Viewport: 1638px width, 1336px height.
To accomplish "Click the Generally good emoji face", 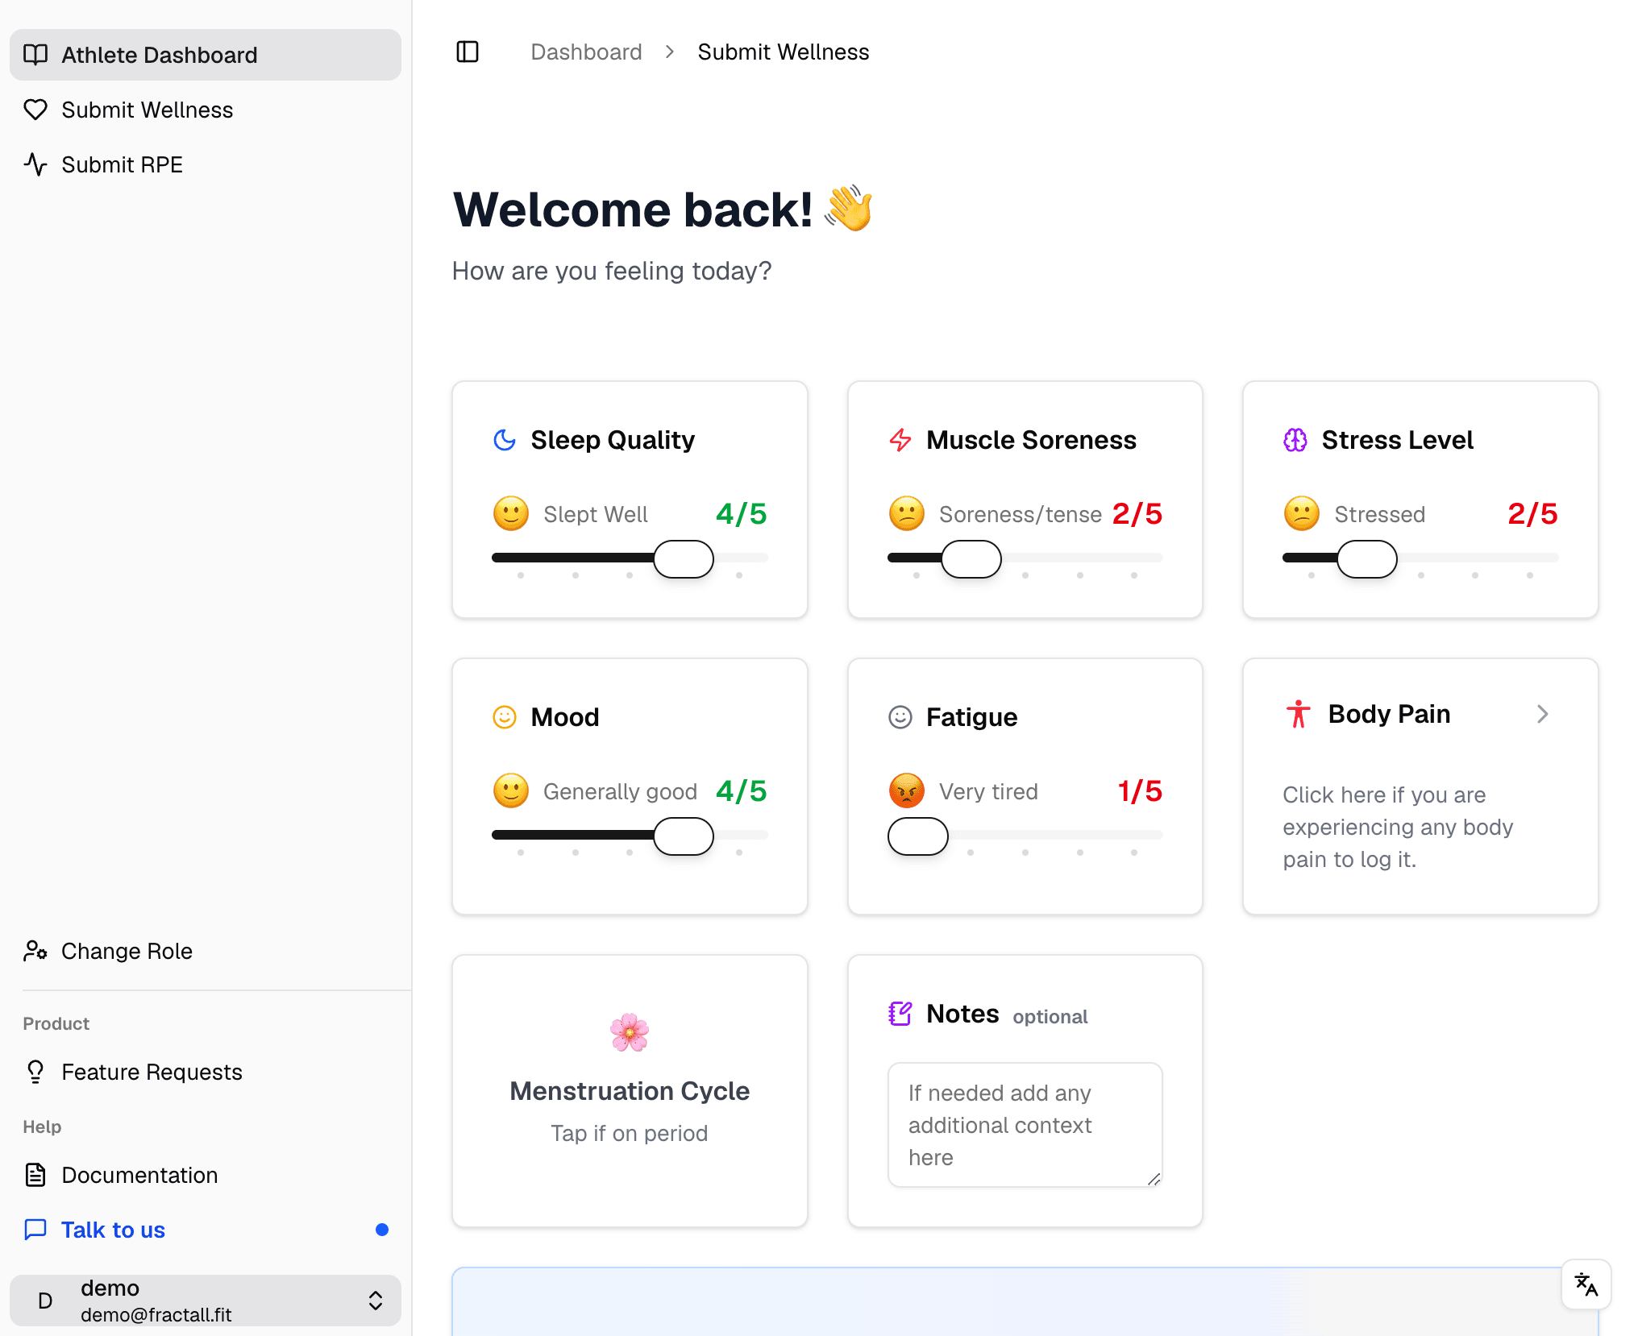I will point(511,790).
